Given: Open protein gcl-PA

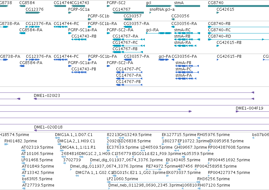Looking at the screenshot, I should [165, 56].
